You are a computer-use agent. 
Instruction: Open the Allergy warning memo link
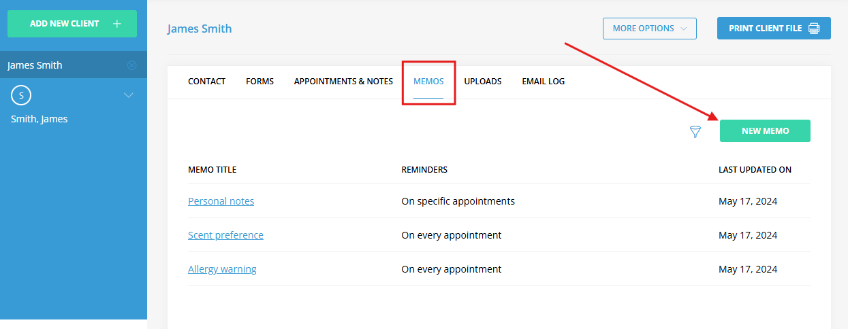click(222, 269)
